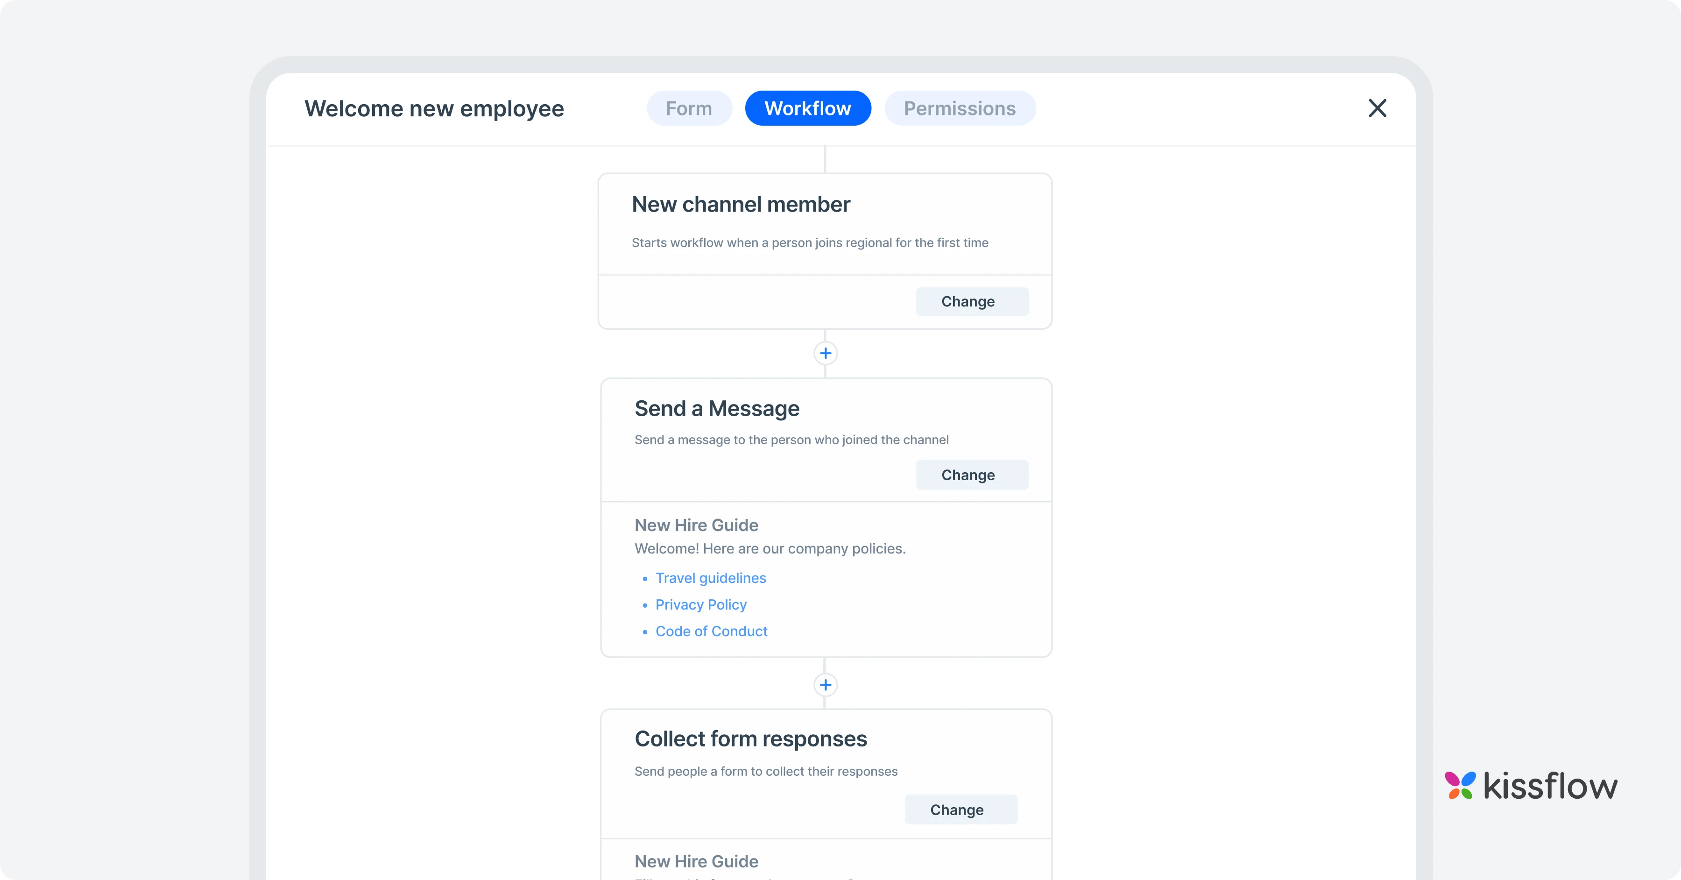Viewport: 1681px width, 880px height.
Task: Select the Workflow tab
Action: 808,108
